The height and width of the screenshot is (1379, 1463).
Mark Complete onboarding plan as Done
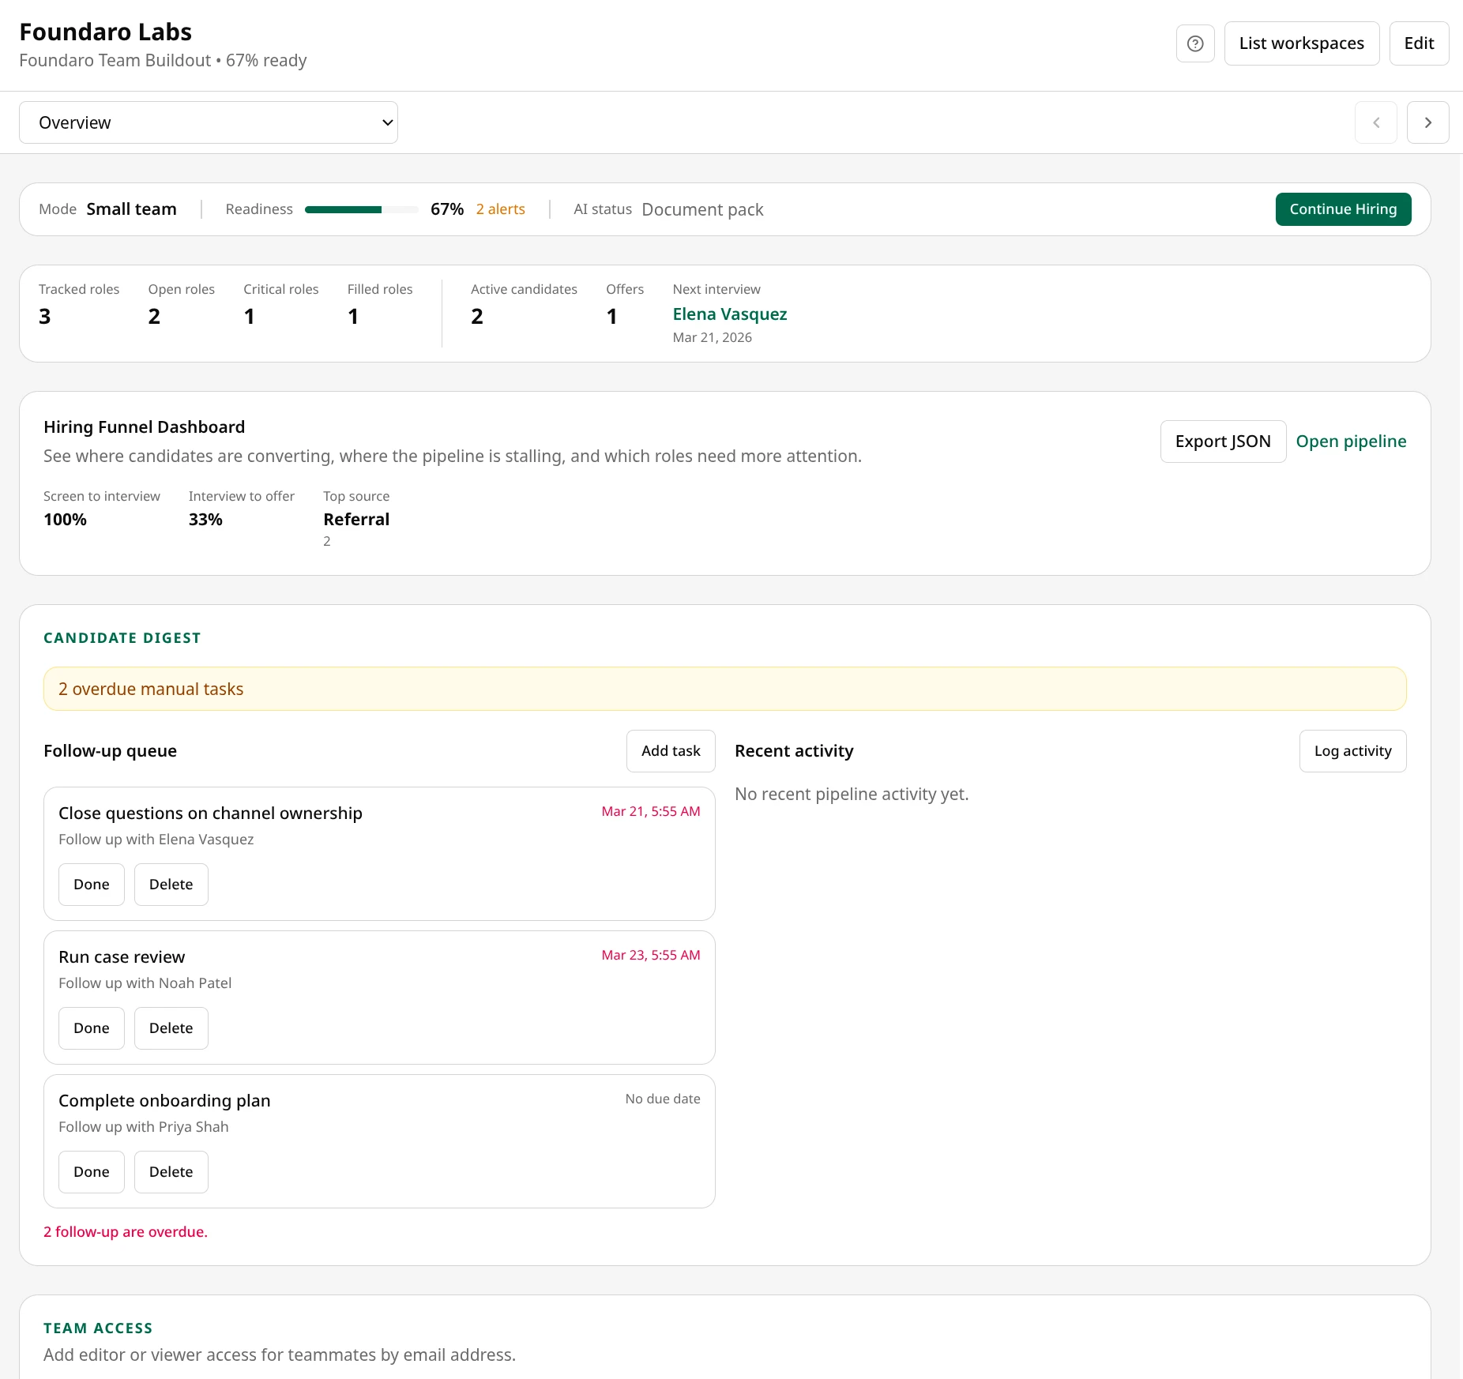click(91, 1171)
